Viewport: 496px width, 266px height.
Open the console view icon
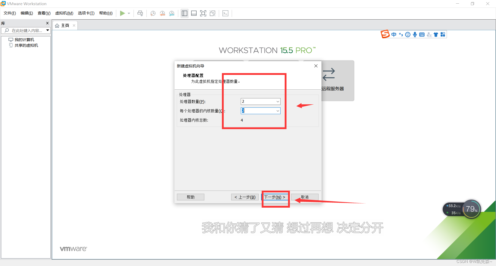coord(225,13)
